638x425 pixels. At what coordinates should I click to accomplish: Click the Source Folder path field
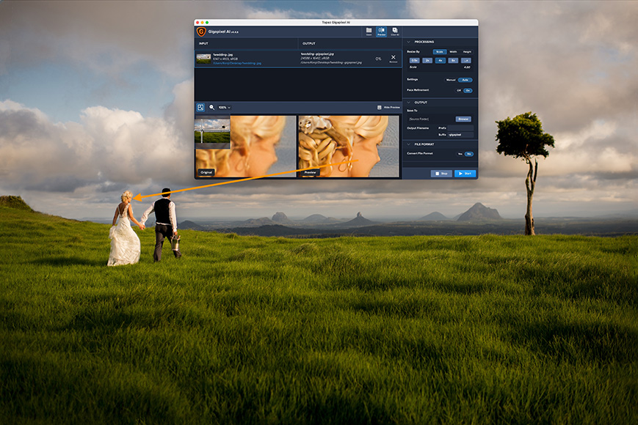pos(430,119)
